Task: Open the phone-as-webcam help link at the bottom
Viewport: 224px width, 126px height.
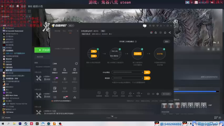Action: tap(62, 101)
